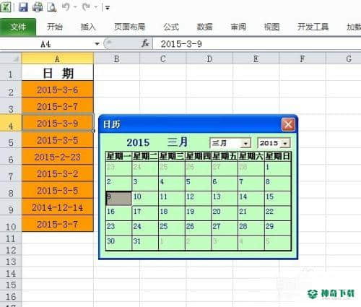The height and width of the screenshot is (307, 361).
Task: Click the Quick Print icon
Action: coord(38,7)
